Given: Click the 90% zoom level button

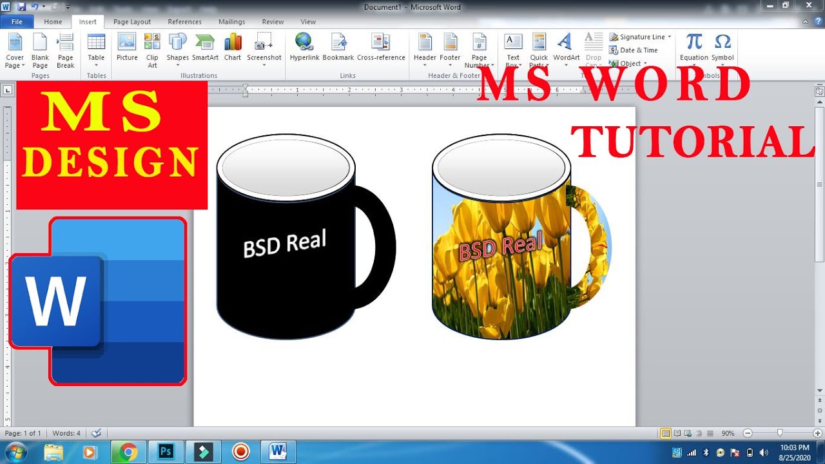Looking at the screenshot, I should point(728,433).
